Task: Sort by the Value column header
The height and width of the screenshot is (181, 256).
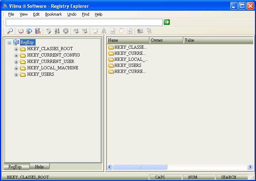Action: coord(218,40)
